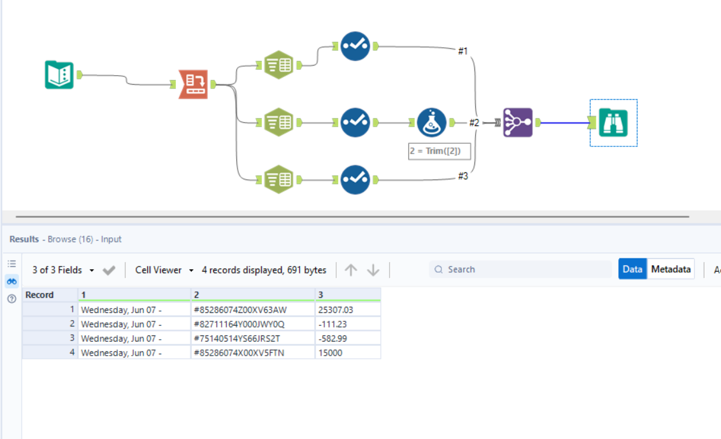Image resolution: width=721 pixels, height=439 pixels.
Task: Open the Cell Viewer dropdown
Action: coord(161,269)
